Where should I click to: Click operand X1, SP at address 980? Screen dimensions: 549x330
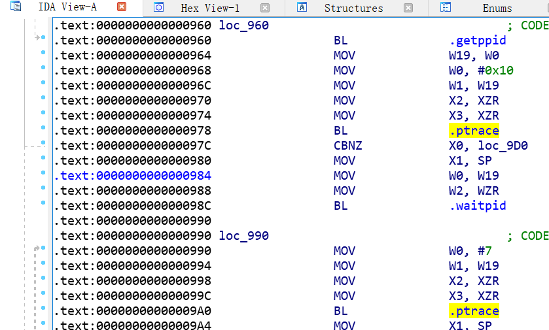click(470, 161)
